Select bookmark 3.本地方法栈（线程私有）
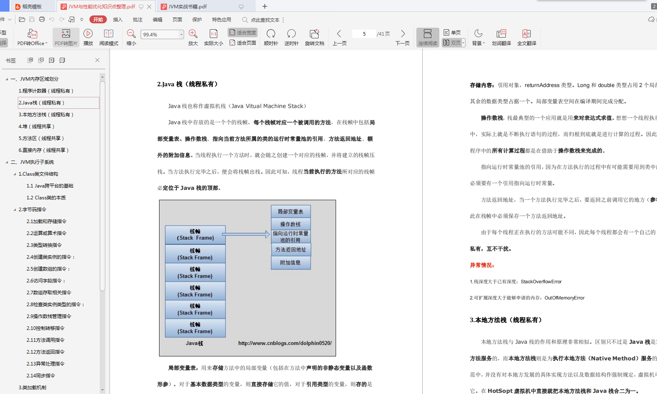The image size is (657, 394). pos(46,115)
